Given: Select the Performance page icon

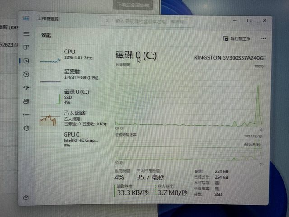Looking at the screenshot, I should 27,61.
